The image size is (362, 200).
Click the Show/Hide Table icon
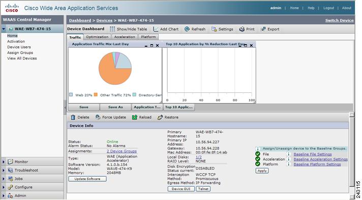click(112, 29)
